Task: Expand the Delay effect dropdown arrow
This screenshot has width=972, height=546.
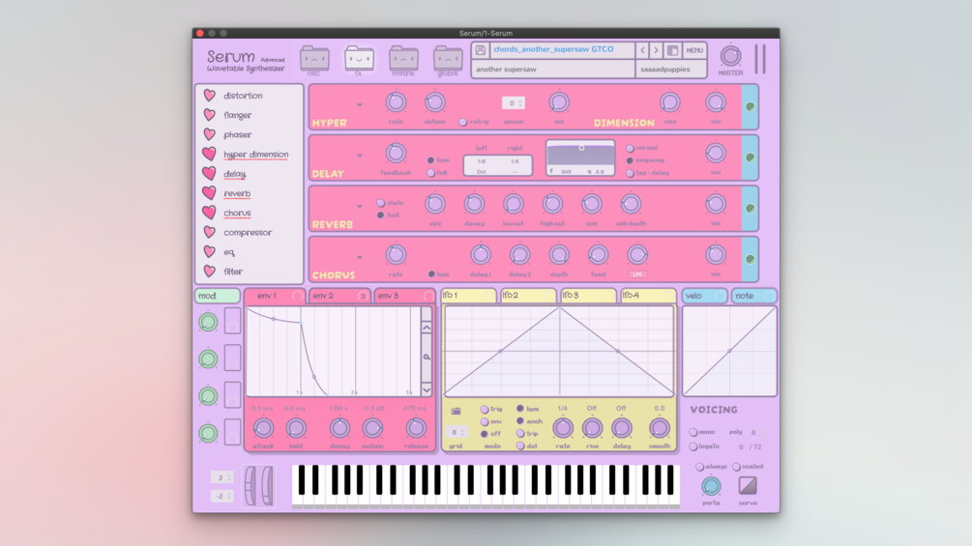Action: [x=360, y=156]
